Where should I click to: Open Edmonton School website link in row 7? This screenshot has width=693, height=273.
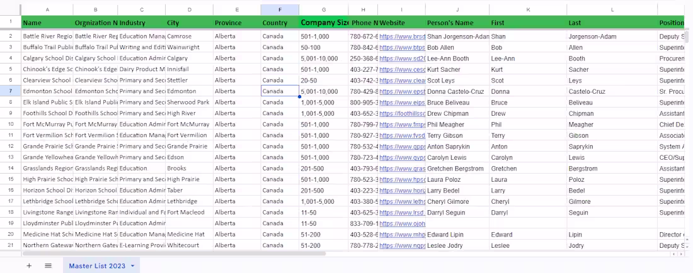click(x=402, y=92)
